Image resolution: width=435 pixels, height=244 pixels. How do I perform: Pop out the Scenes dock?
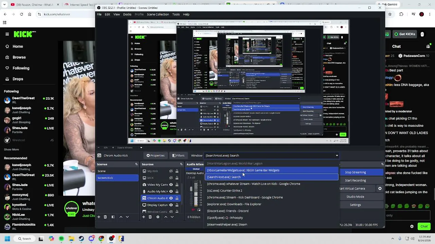click(136, 164)
